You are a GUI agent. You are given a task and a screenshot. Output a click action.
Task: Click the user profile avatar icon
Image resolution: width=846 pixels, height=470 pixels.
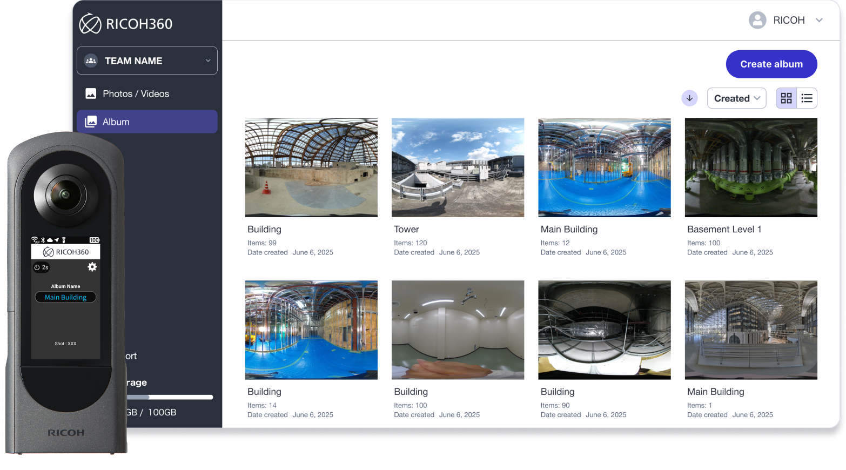pyautogui.click(x=757, y=21)
